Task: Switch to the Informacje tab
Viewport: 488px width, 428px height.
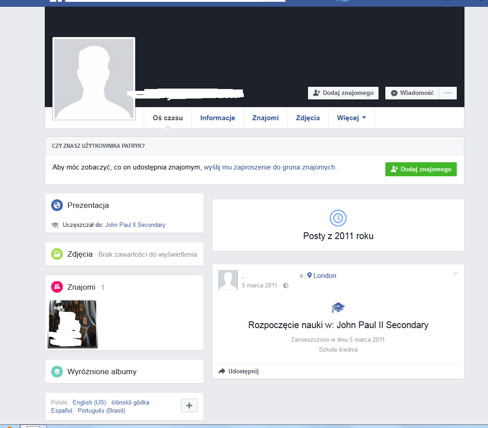Action: pyautogui.click(x=218, y=118)
